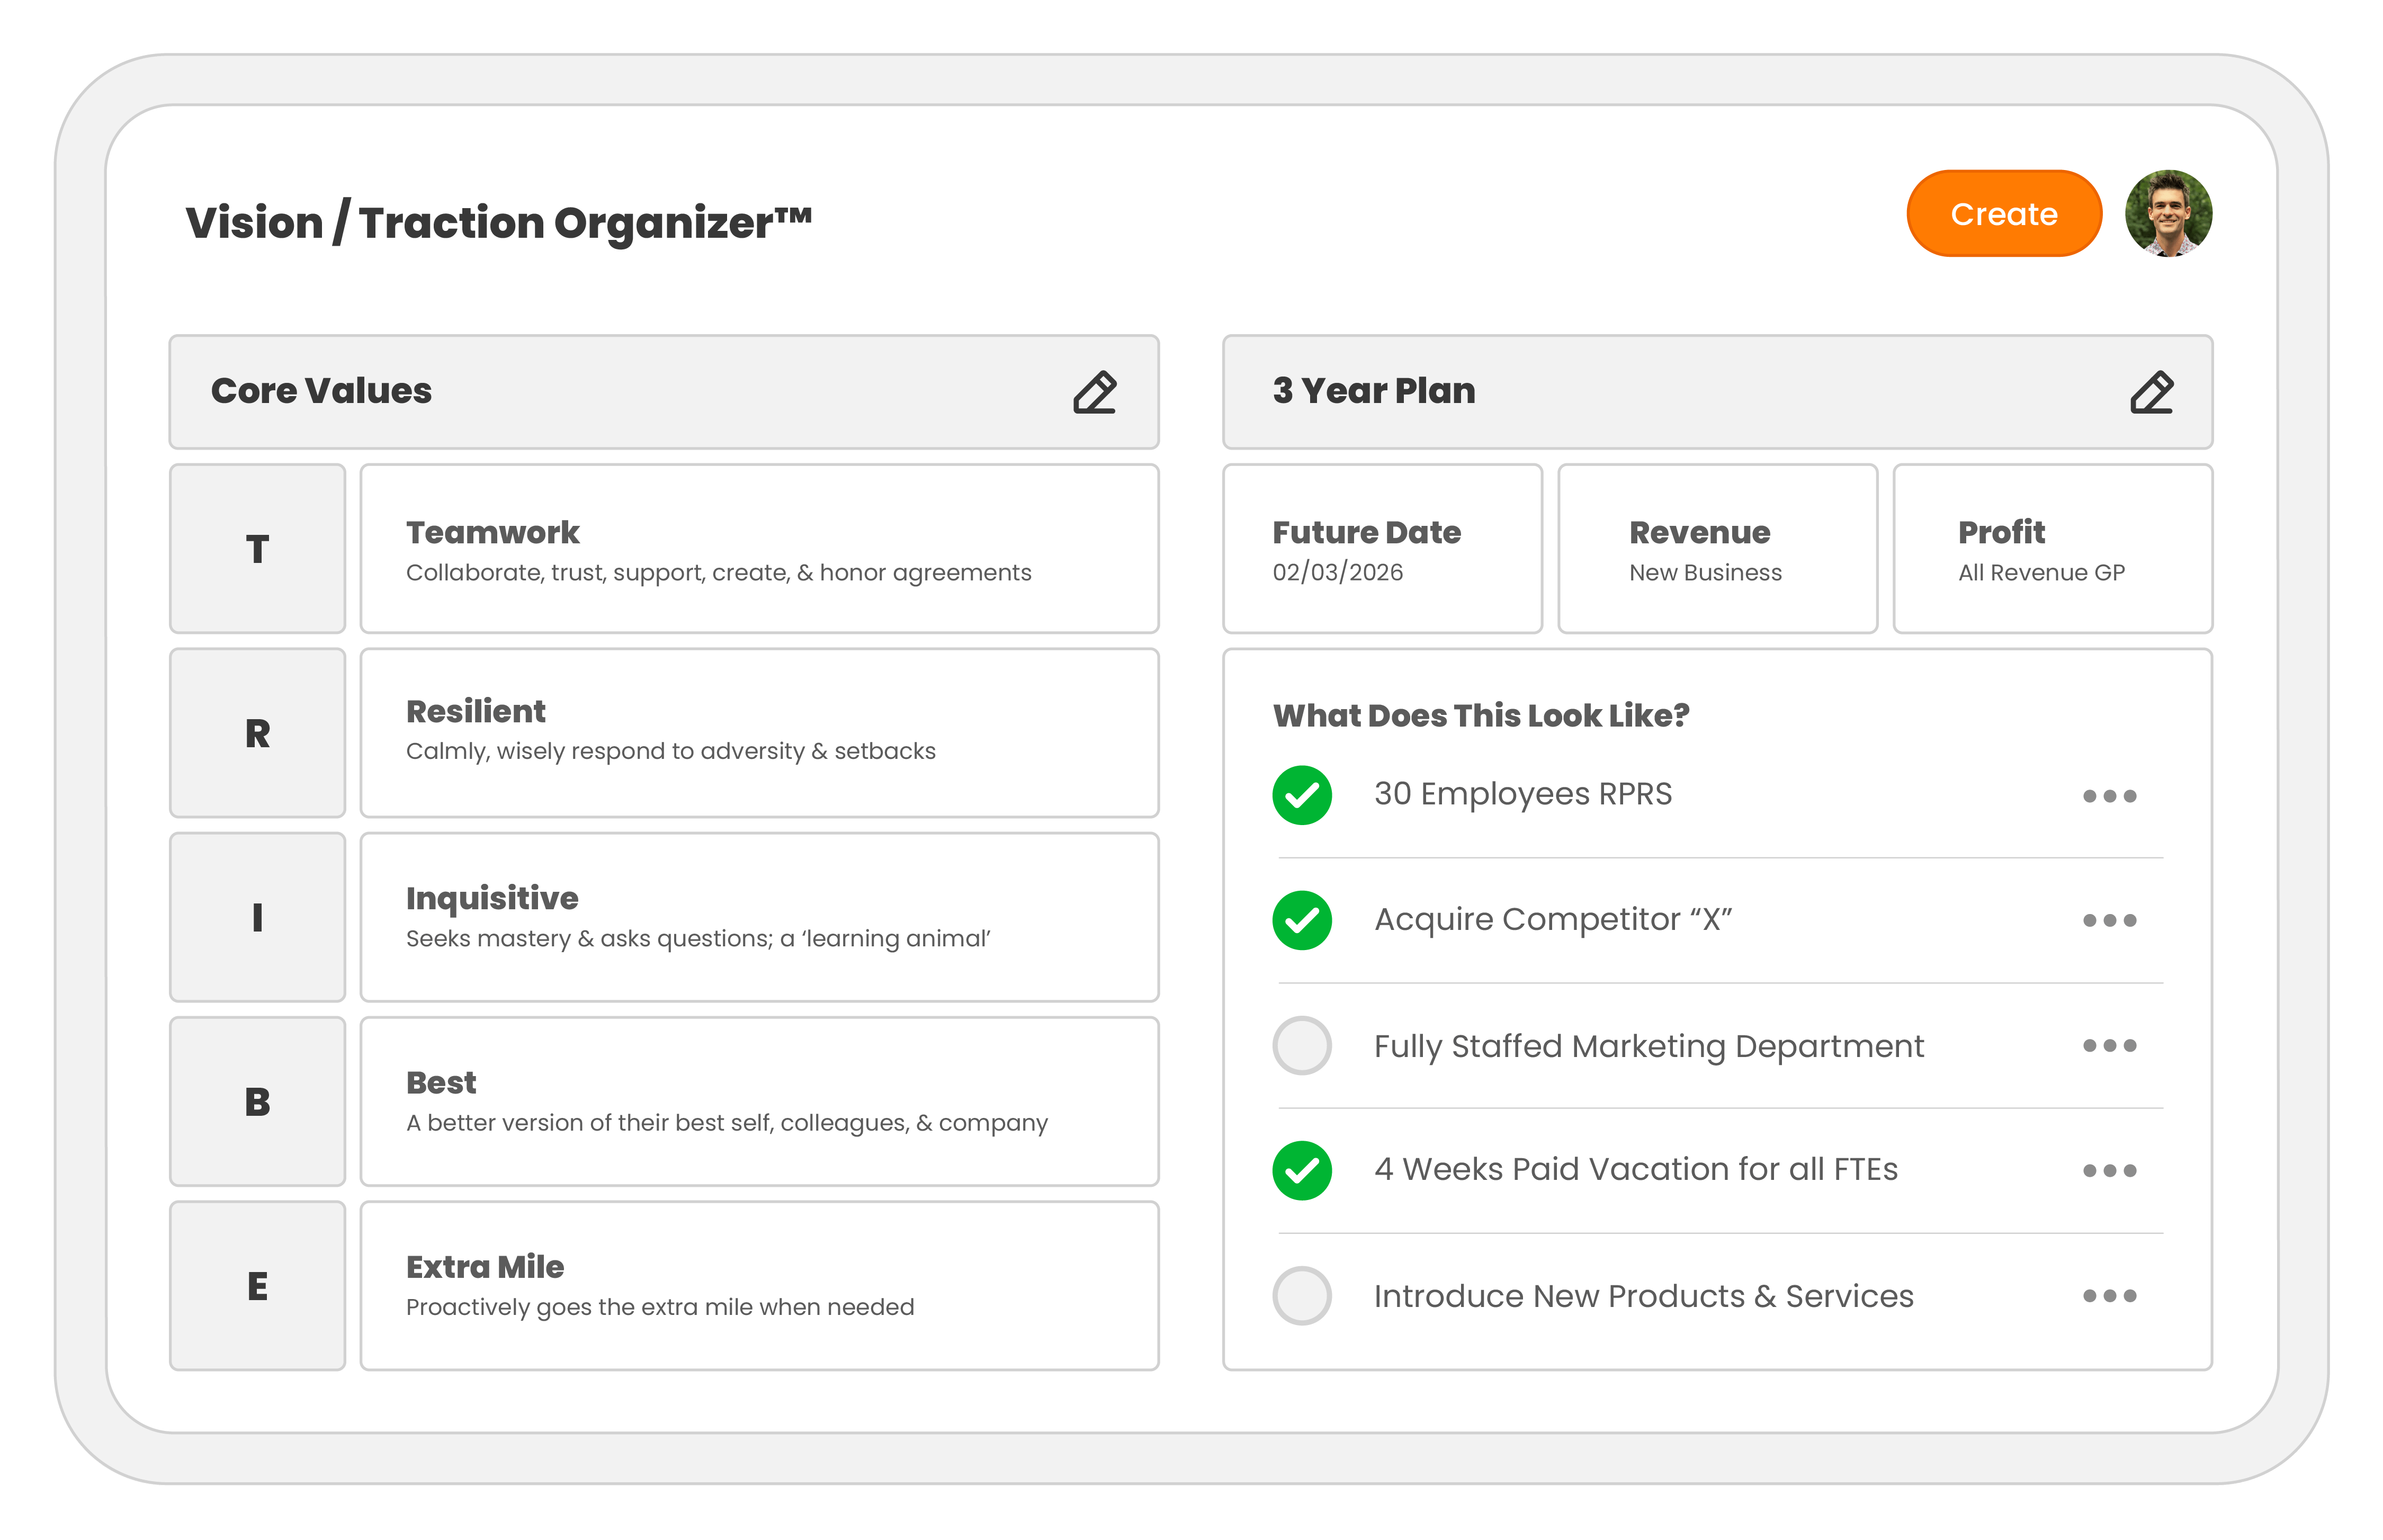Click the edit pencil on Core Values
Screen dimensions: 2383x1540
click(x=1095, y=392)
